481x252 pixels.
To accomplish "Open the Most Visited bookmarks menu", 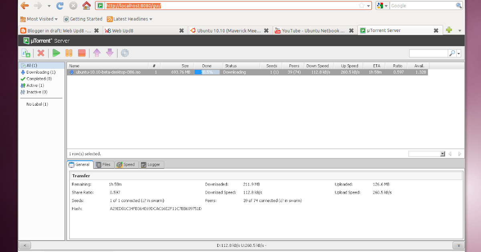I will pos(39,19).
